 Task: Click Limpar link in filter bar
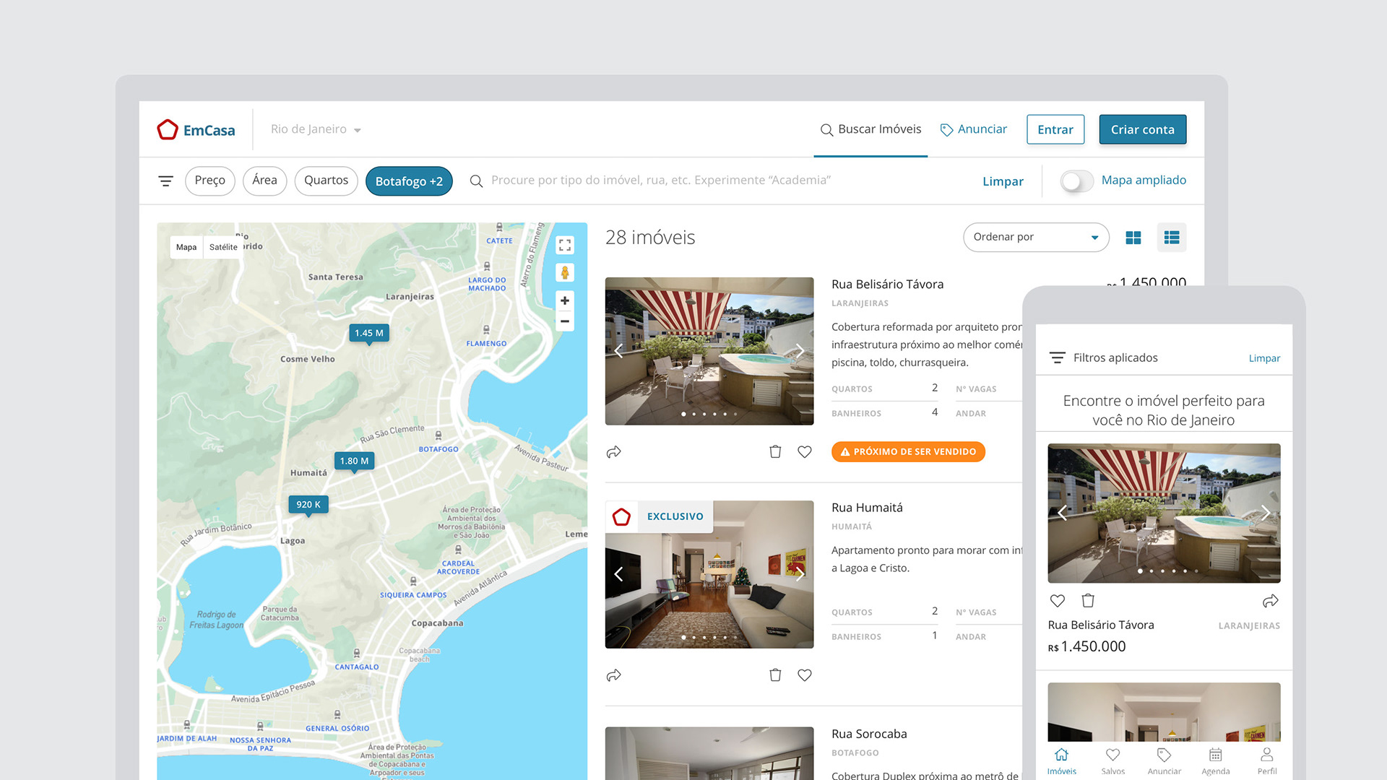[1003, 181]
